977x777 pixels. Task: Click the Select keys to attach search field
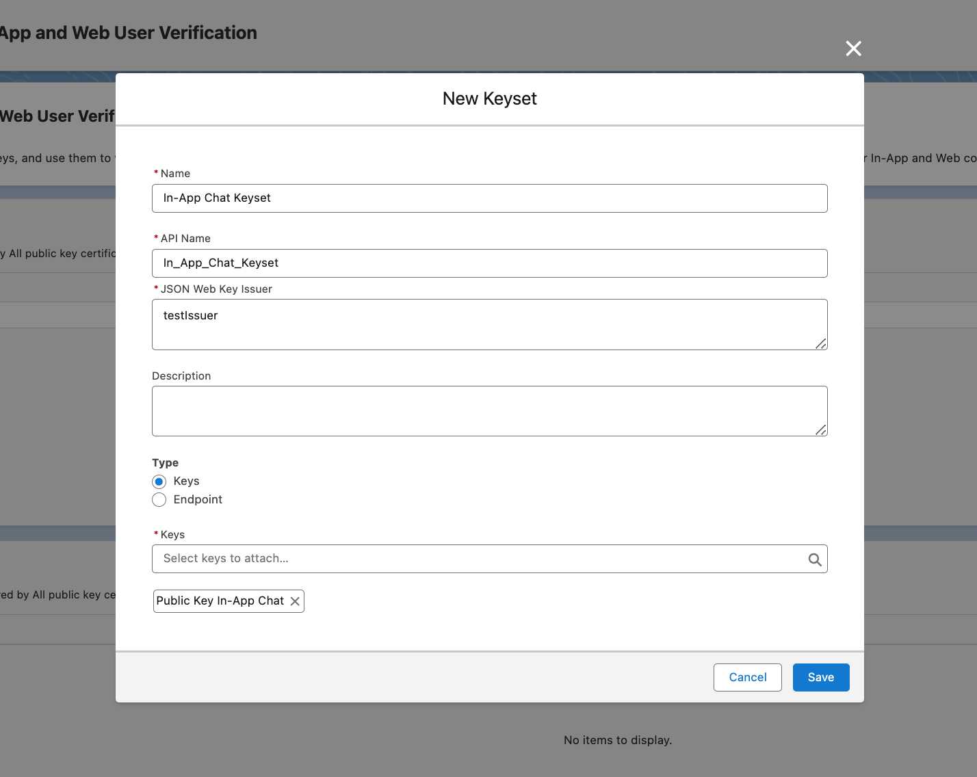(x=479, y=558)
